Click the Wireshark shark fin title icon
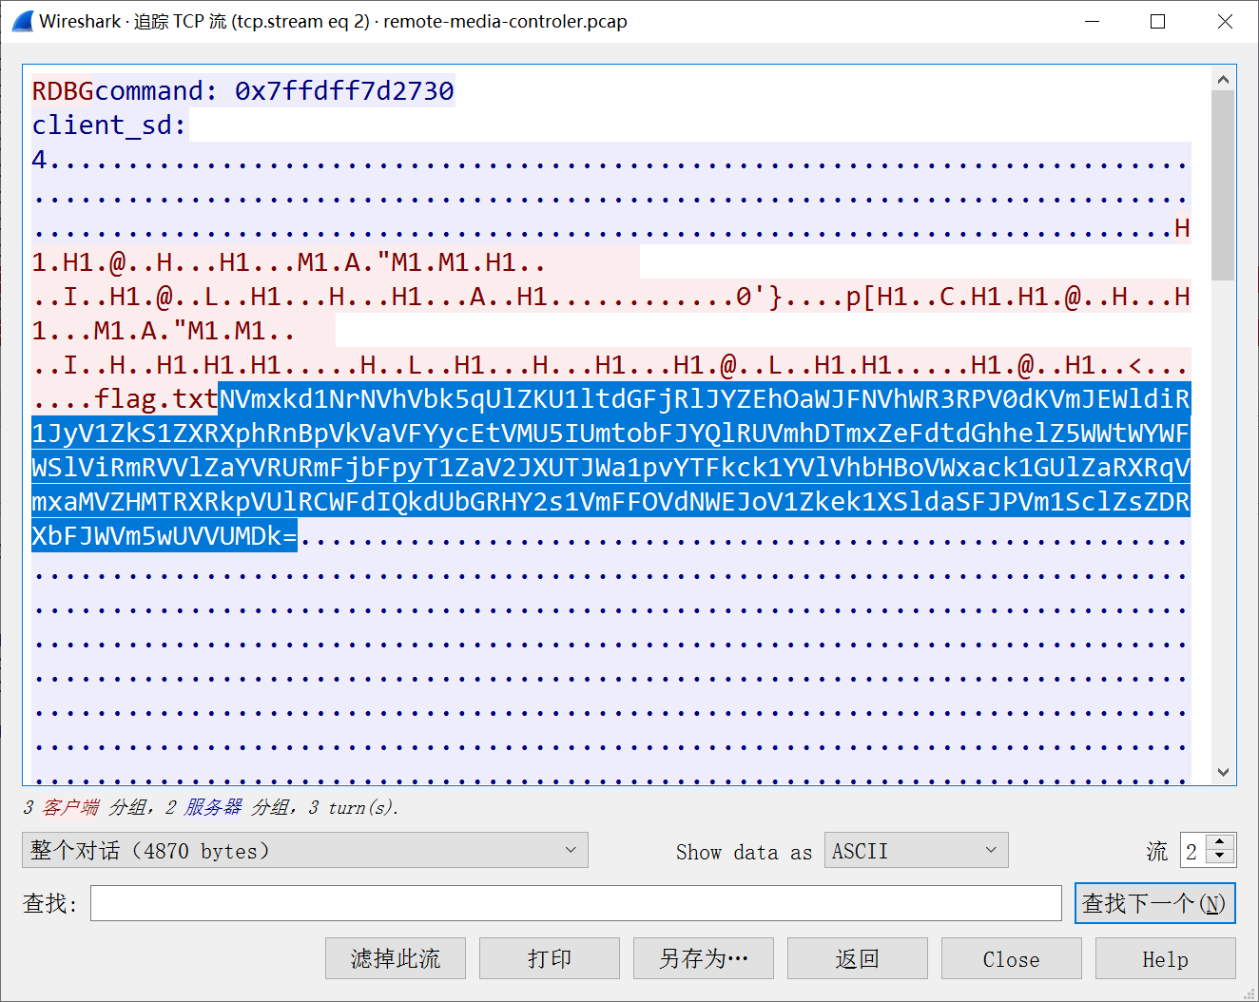The image size is (1259, 1002). click(x=21, y=21)
